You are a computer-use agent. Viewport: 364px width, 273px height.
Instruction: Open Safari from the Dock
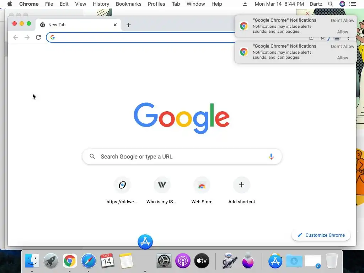[x=89, y=261]
